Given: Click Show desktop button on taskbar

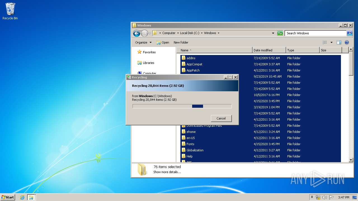Looking at the screenshot, I should pos(355,197).
